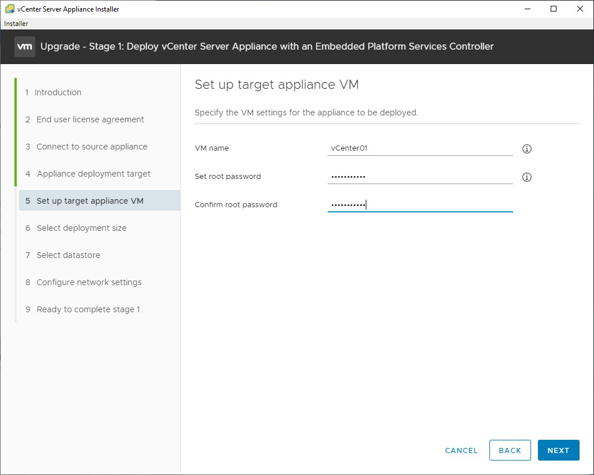This screenshot has height=475, width=594.
Task: Select the Select datastore step
Action: 63,255
